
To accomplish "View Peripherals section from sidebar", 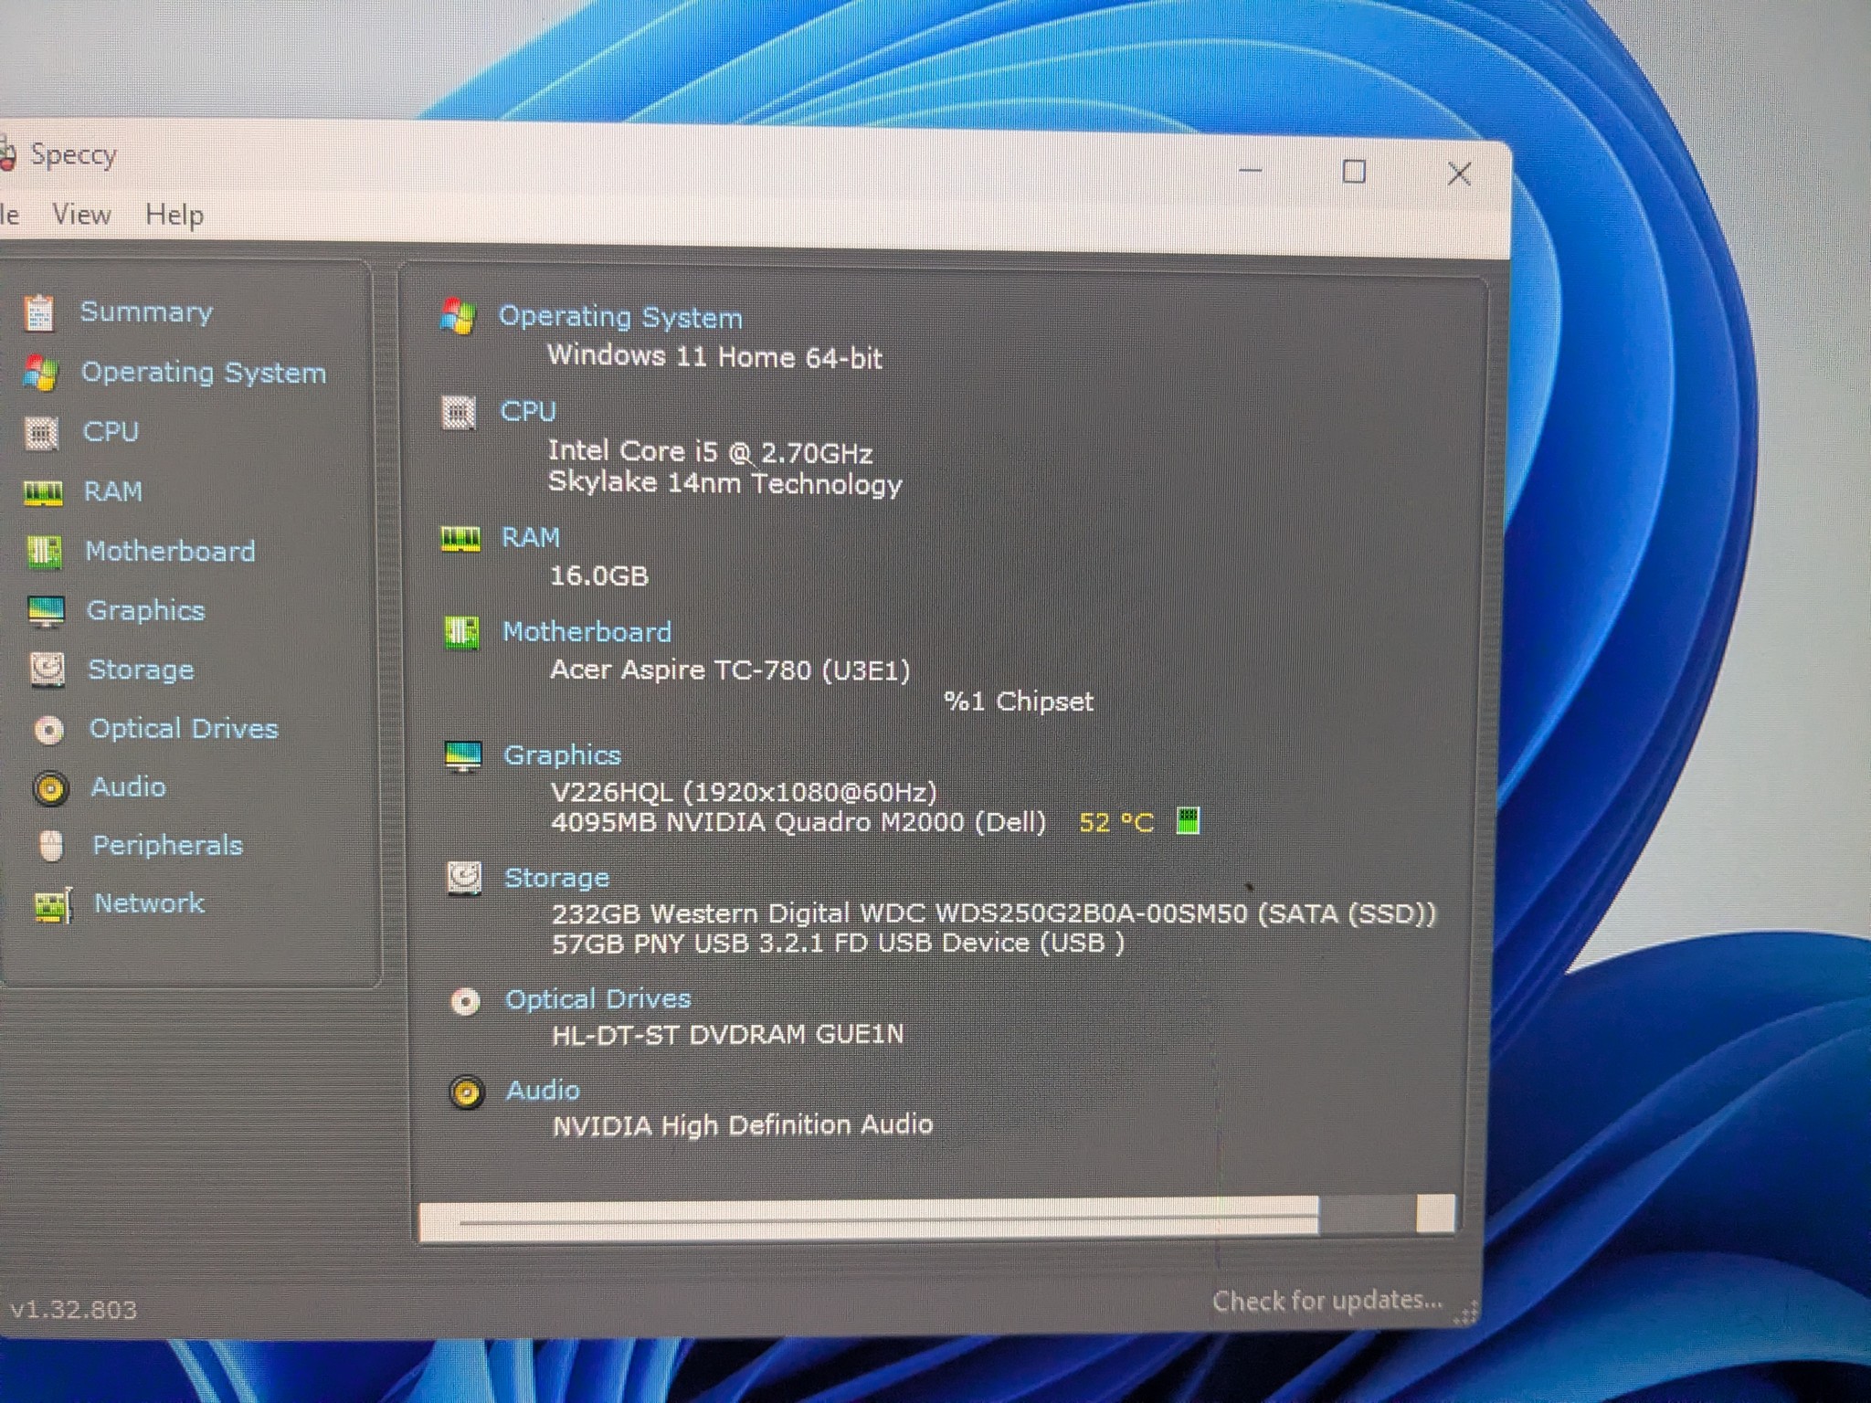I will click(167, 846).
